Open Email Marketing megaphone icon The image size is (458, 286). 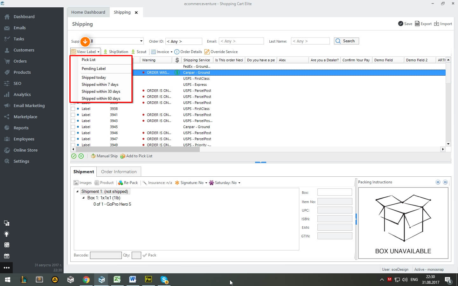click(7, 106)
